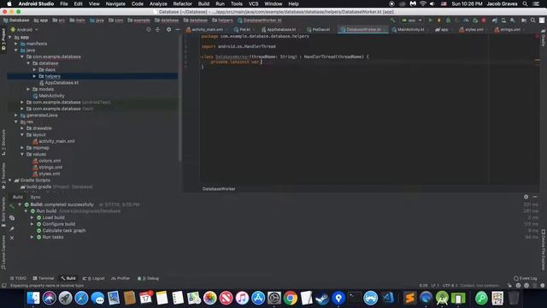Click the pin tab icon in Build panel
This screenshot has width=547, height=308.
coord(12,228)
